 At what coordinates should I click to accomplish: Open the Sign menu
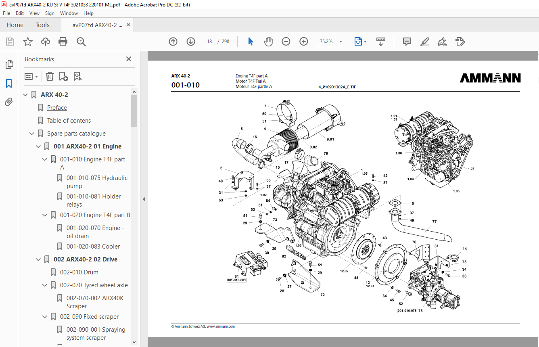(x=50, y=13)
